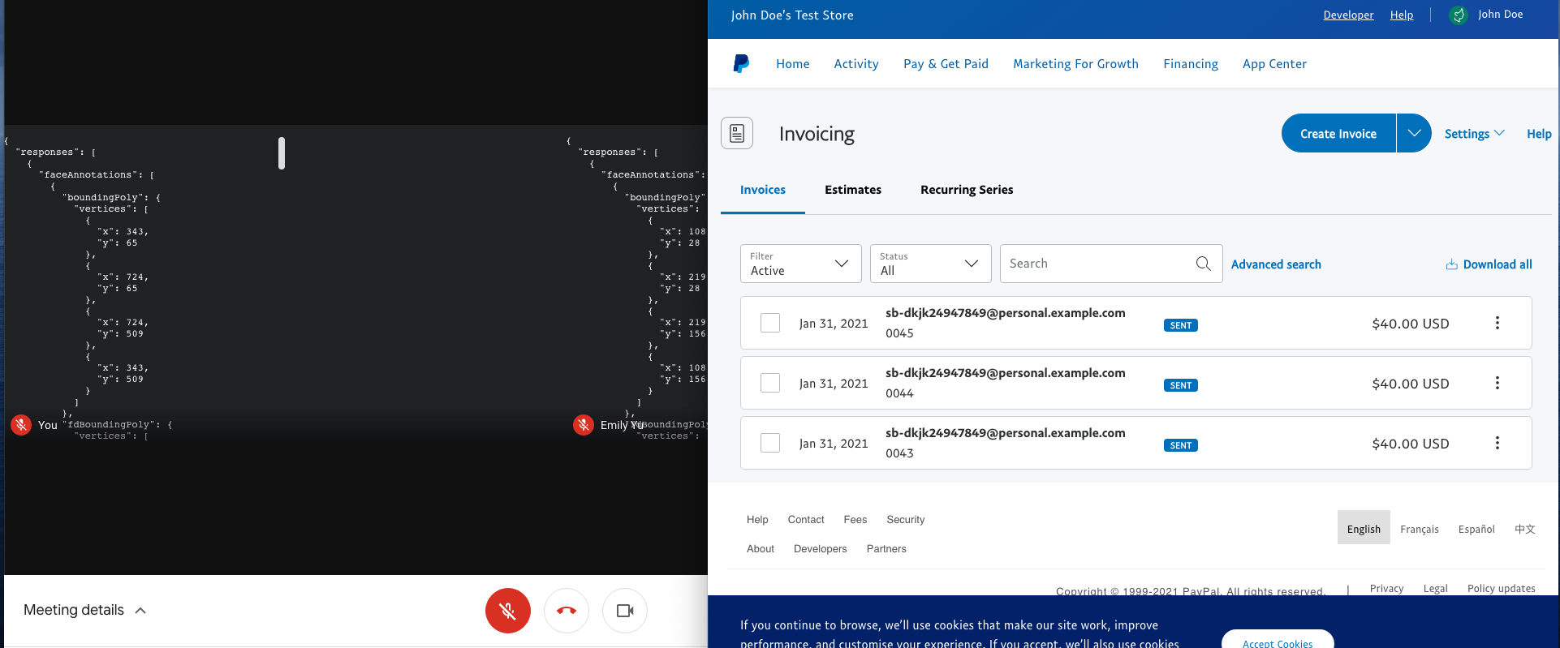This screenshot has height=648, width=1560.
Task: Open the Settings dropdown
Action: tap(1474, 134)
